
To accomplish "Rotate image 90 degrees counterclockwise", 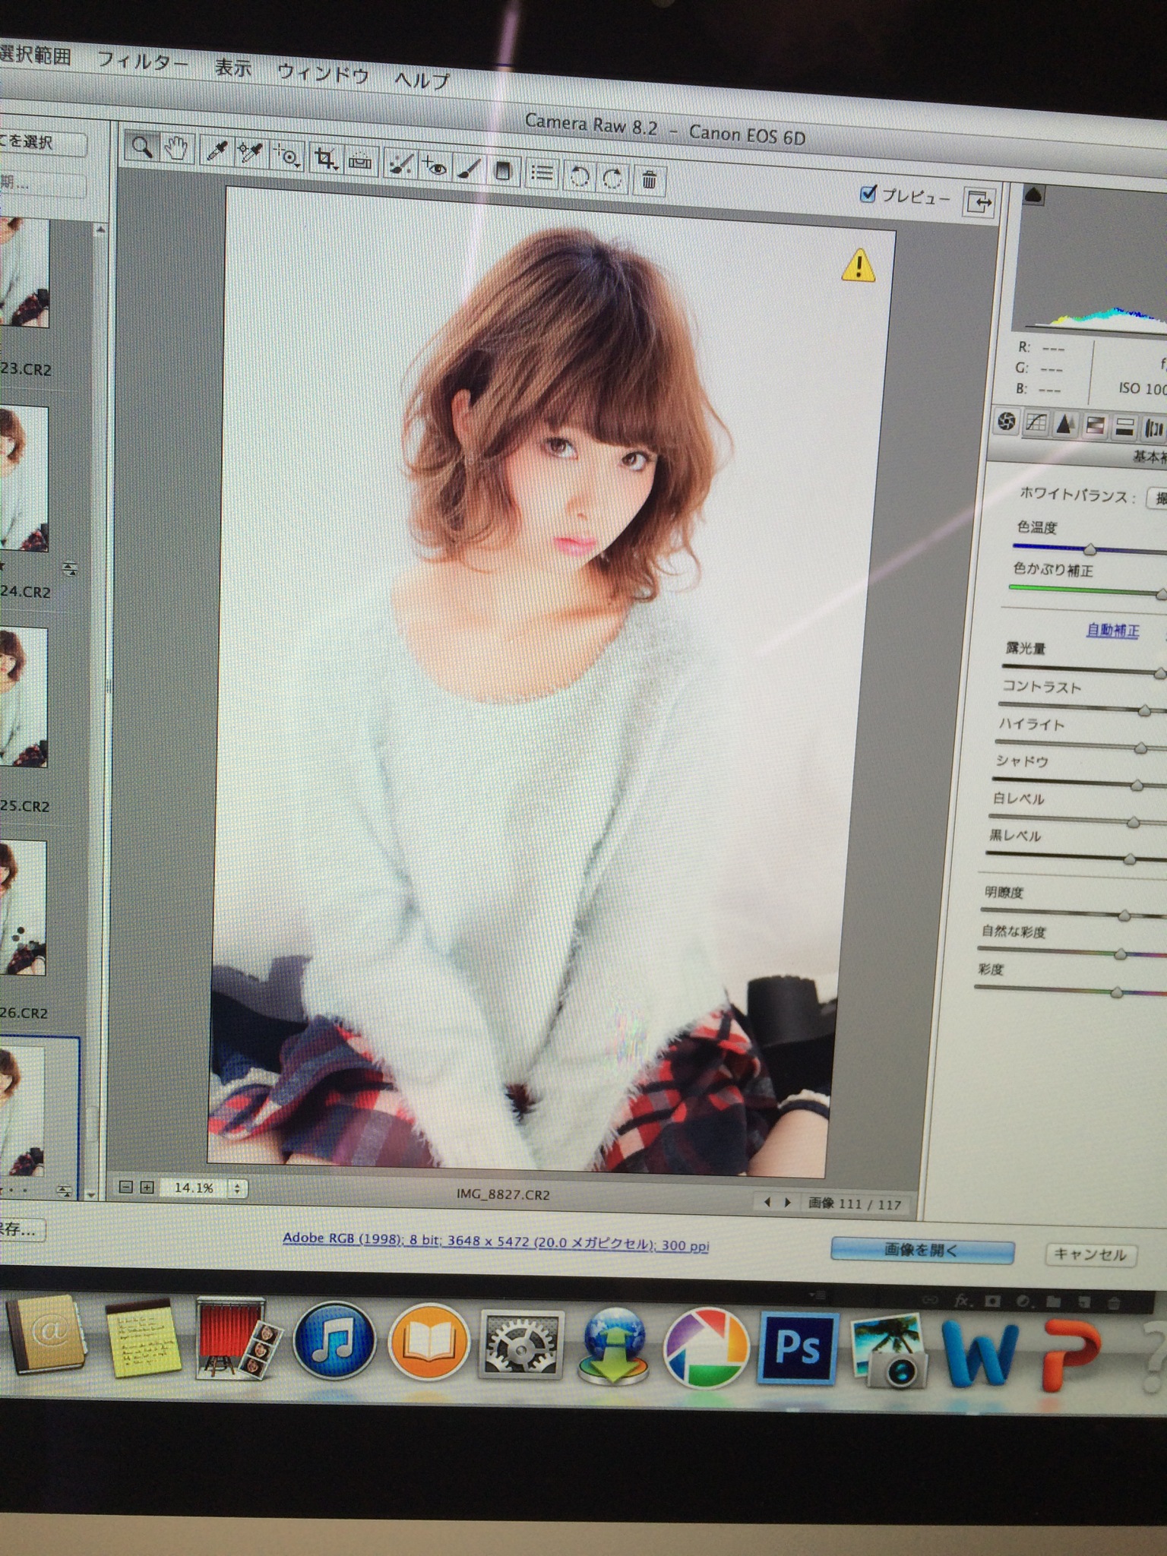I will [579, 177].
